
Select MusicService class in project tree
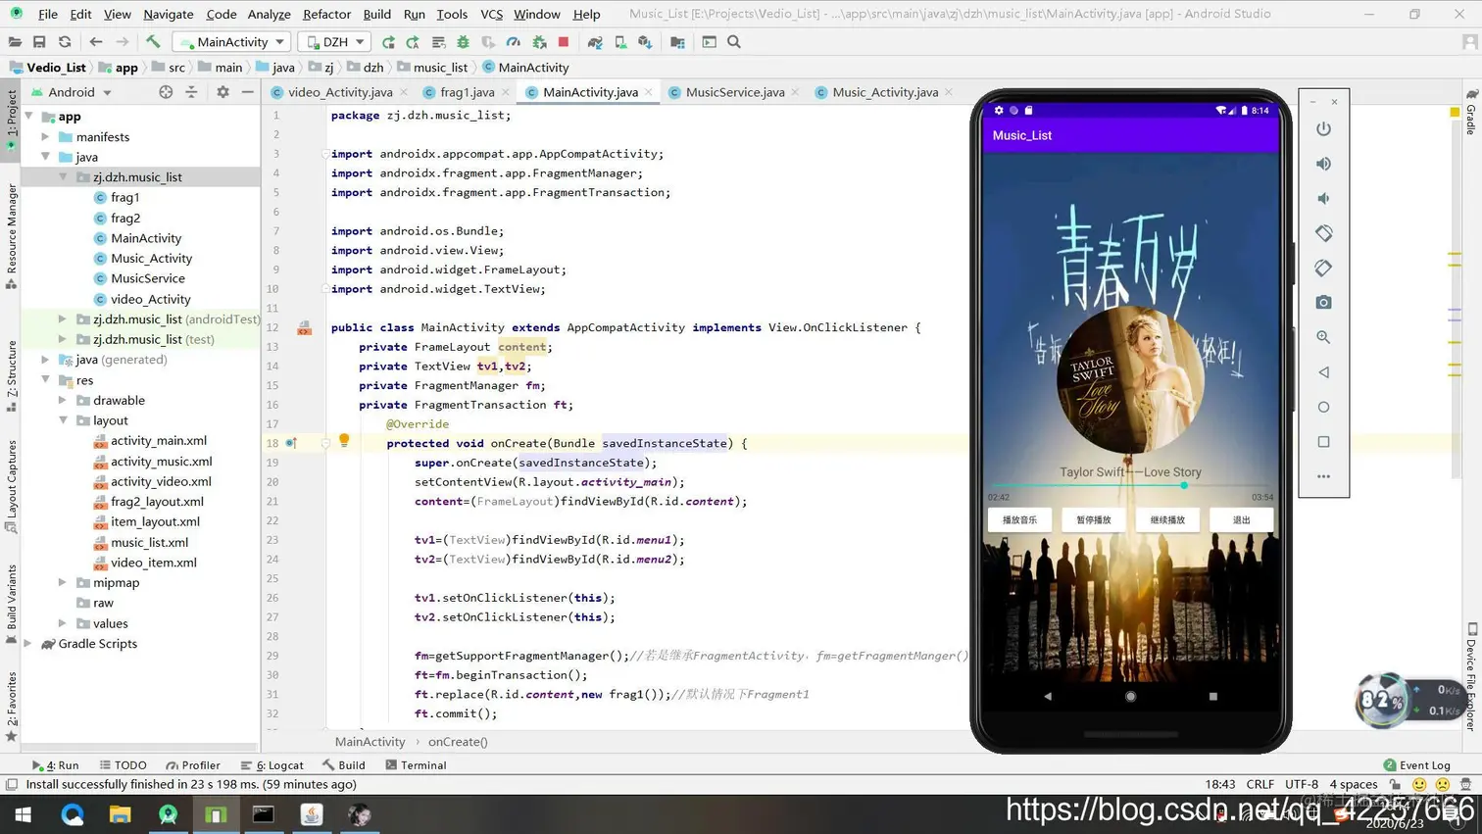tap(147, 278)
